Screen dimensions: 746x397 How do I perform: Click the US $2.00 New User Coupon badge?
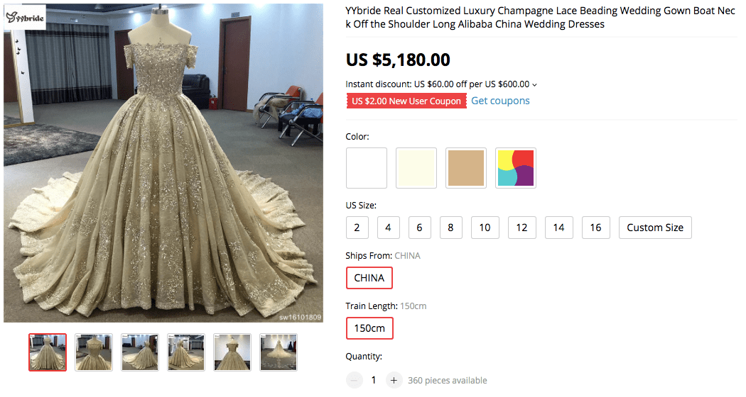tap(406, 101)
